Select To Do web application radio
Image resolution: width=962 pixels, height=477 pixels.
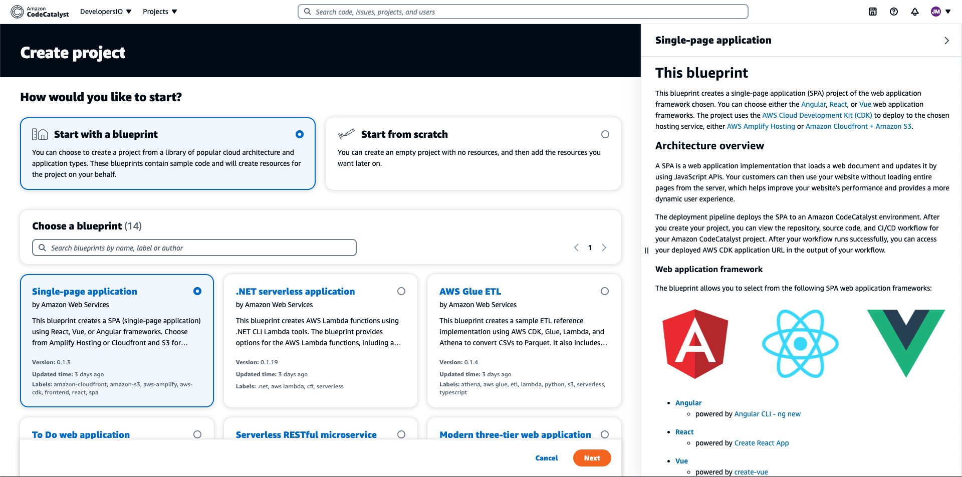point(197,434)
